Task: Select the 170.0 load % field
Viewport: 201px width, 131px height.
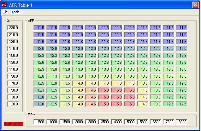Action: 13,48
